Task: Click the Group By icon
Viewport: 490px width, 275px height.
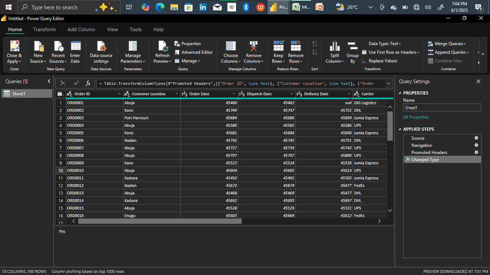Action: coord(352,46)
